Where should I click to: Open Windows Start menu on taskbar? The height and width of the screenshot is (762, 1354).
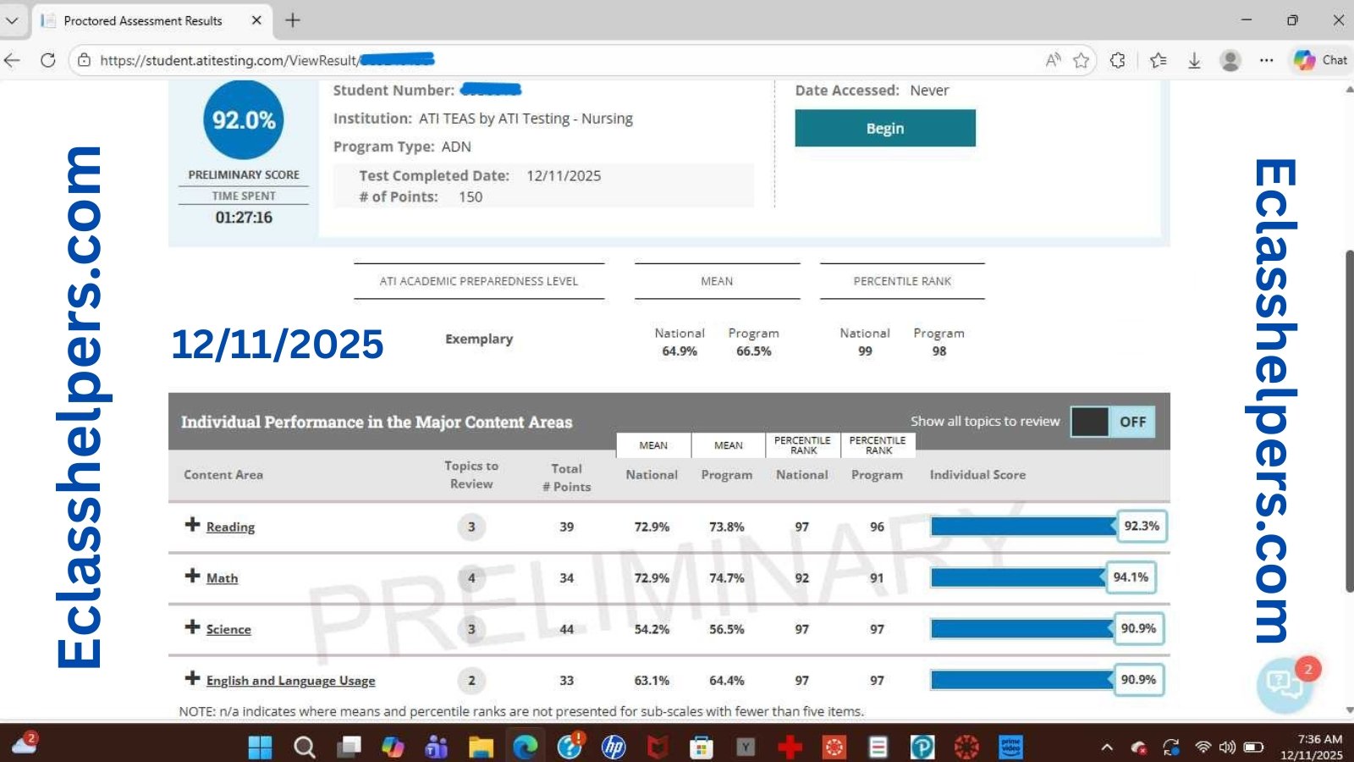pyautogui.click(x=260, y=747)
